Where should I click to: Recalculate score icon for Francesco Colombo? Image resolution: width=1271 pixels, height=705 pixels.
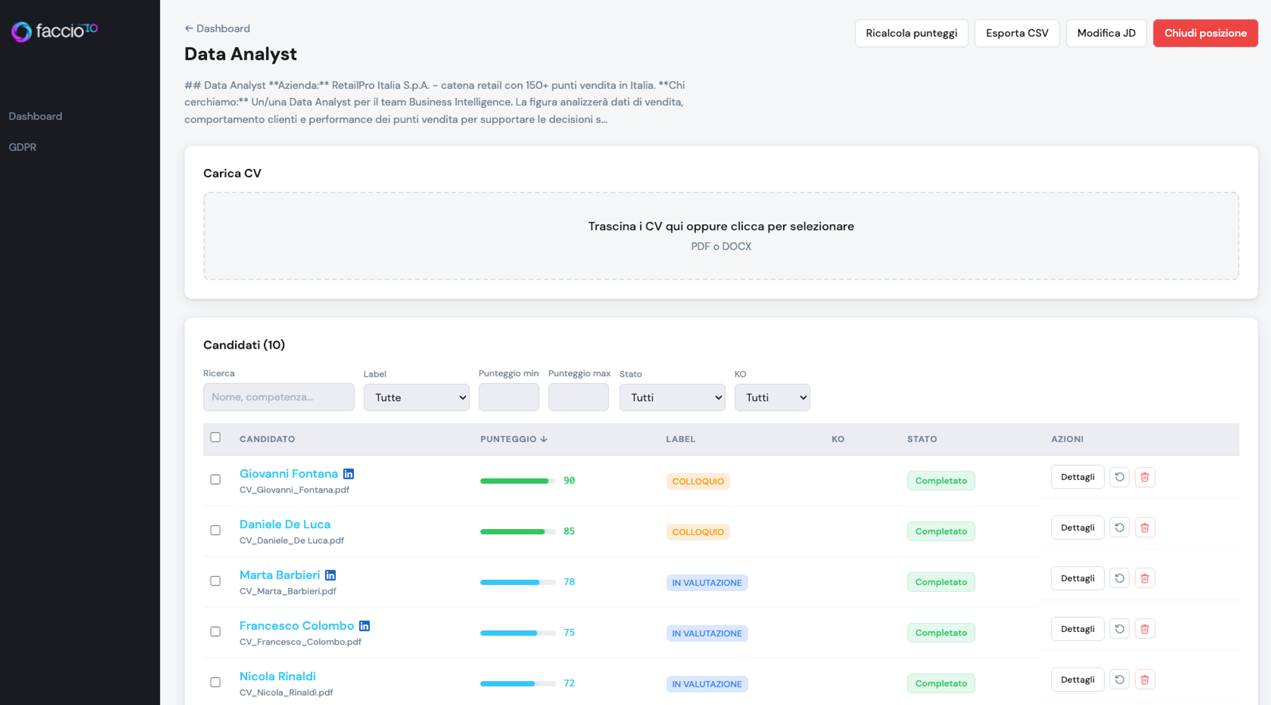pyautogui.click(x=1119, y=629)
